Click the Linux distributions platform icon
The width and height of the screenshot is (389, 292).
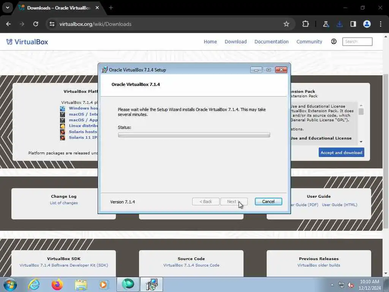62,126
